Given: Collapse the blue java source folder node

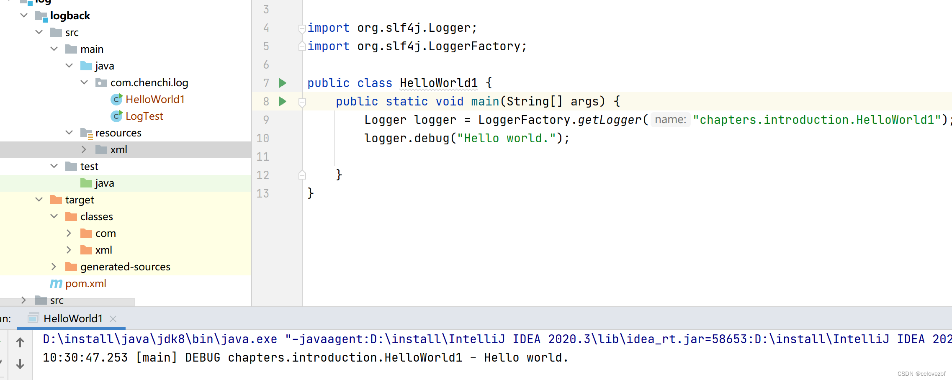Looking at the screenshot, I should pos(69,66).
